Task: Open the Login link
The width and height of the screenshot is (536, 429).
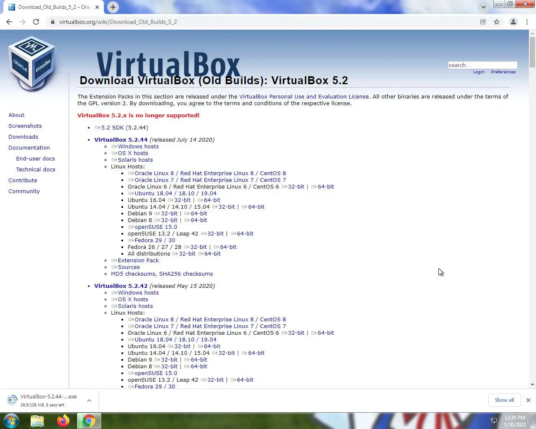Action: pyautogui.click(x=479, y=72)
